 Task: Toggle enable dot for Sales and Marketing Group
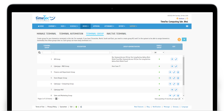coord(159,96)
